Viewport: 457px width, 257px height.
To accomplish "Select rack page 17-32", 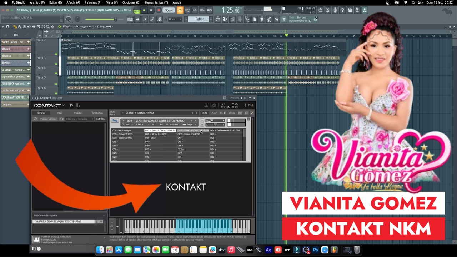I will 214,113.
